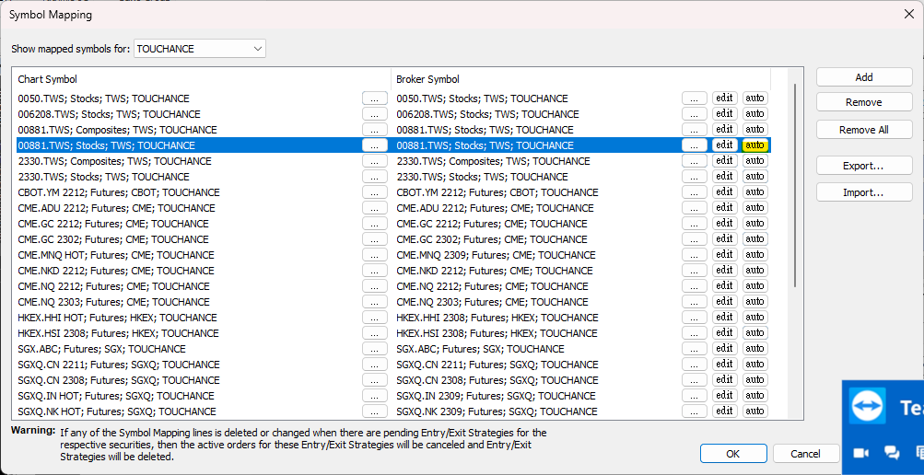The width and height of the screenshot is (924, 475).
Task: Click the Add button
Action: (864, 77)
